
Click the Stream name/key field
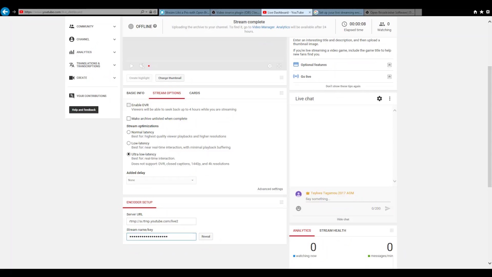[x=161, y=237]
